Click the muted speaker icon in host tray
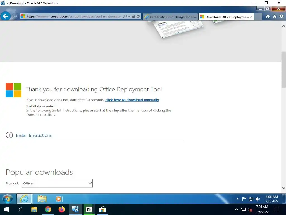 click(x=250, y=209)
